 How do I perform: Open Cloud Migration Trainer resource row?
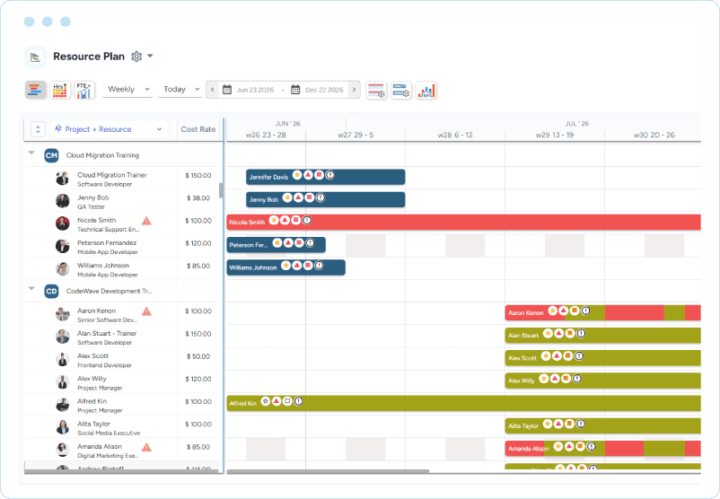point(122,178)
